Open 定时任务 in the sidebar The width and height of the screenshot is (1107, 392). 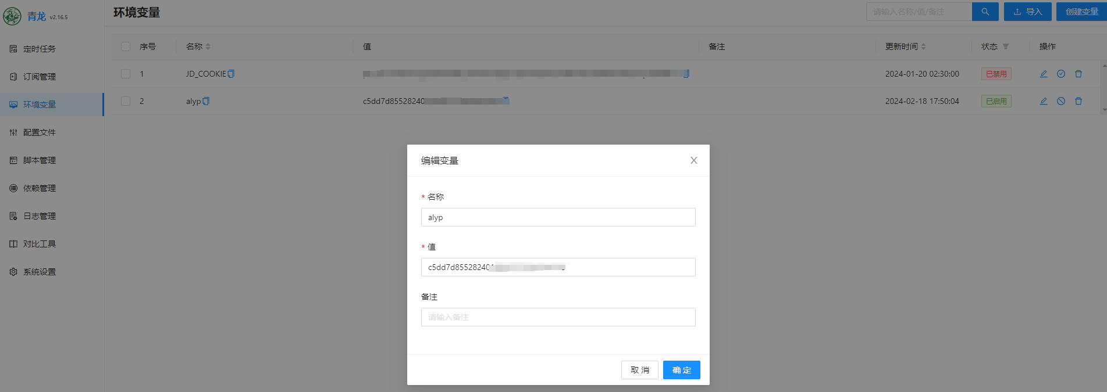40,49
